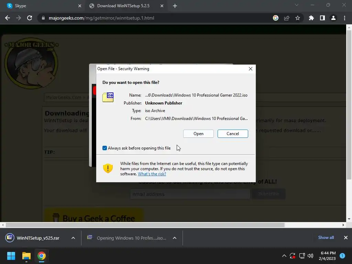Show all downloads
The height and width of the screenshot is (264, 352).
[x=326, y=238]
